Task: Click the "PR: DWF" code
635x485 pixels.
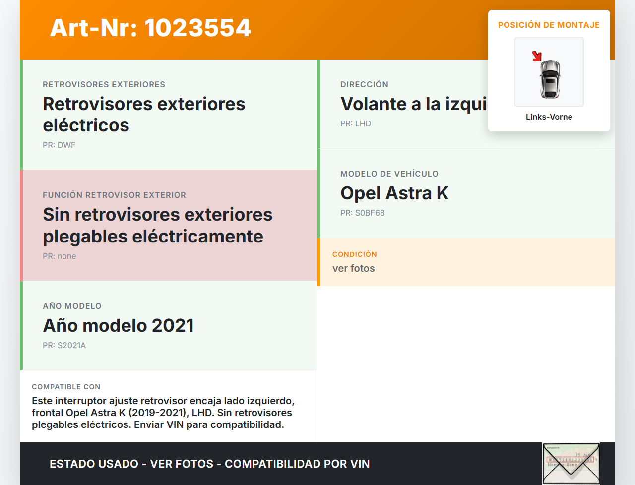Action: [59, 145]
